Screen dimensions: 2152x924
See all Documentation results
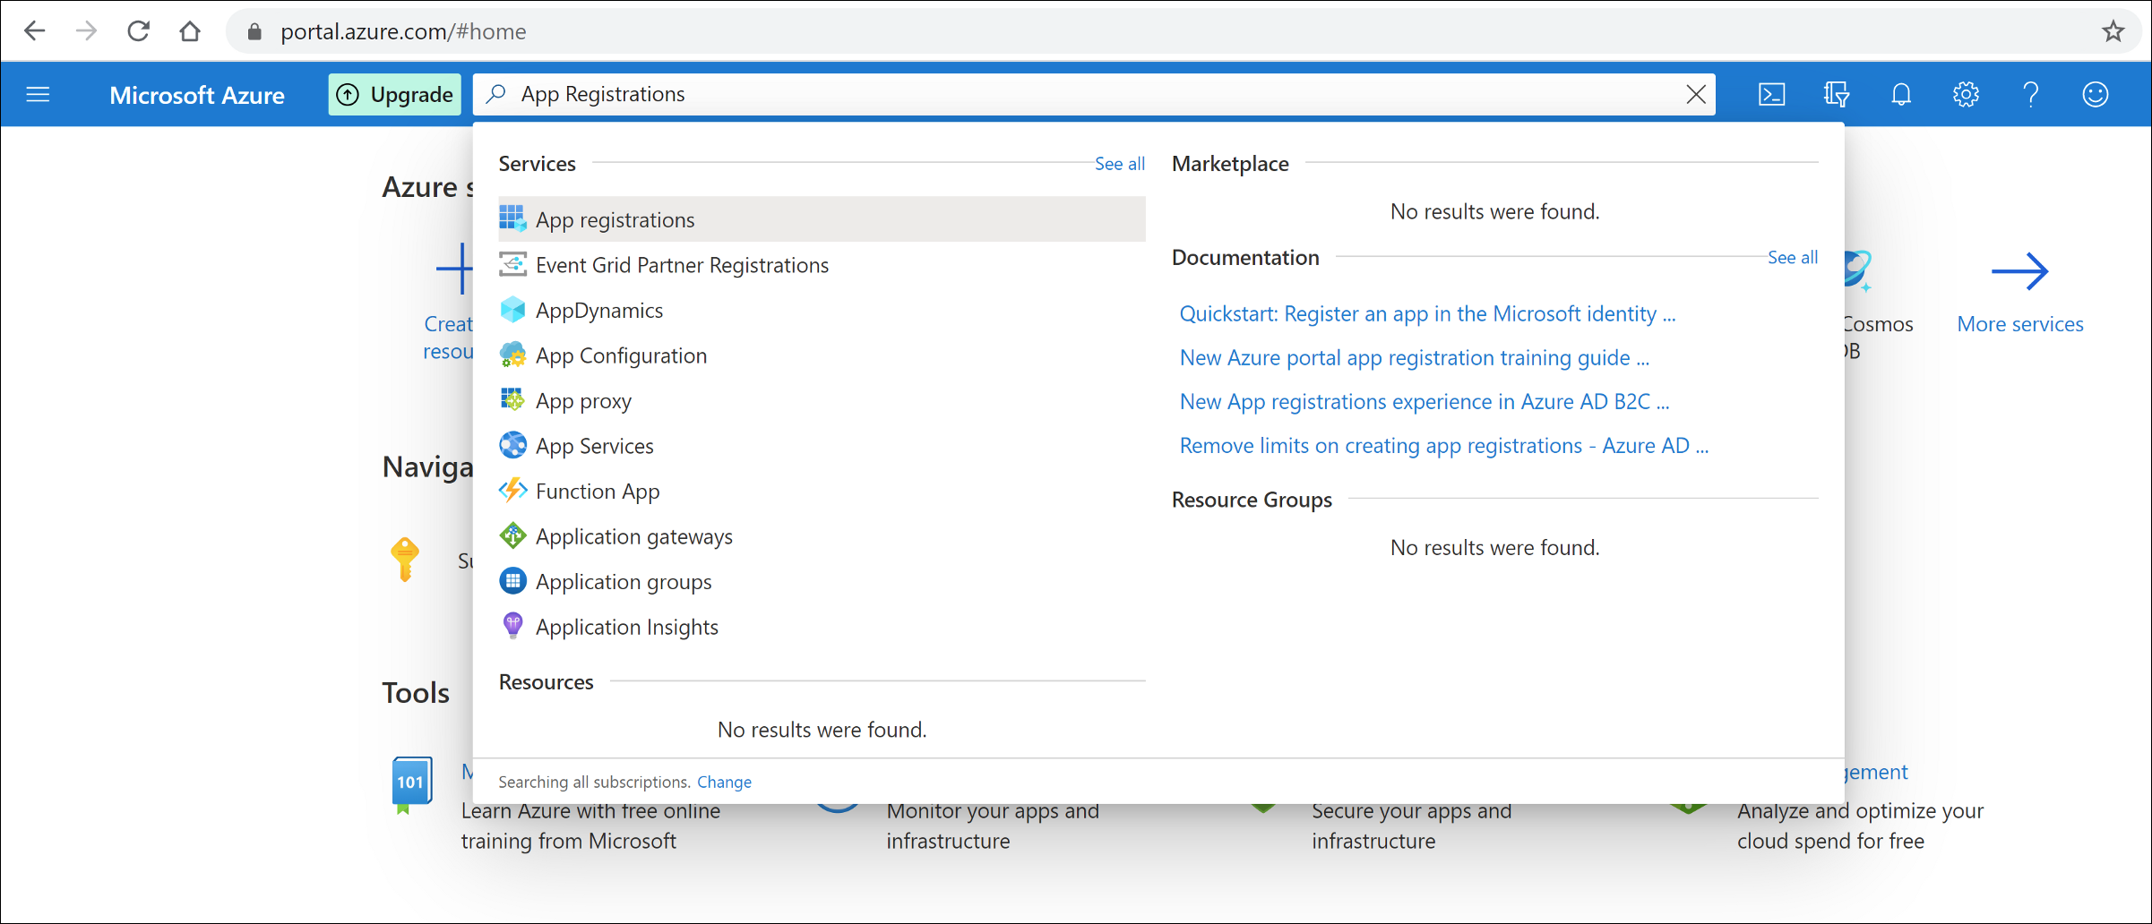(1792, 258)
